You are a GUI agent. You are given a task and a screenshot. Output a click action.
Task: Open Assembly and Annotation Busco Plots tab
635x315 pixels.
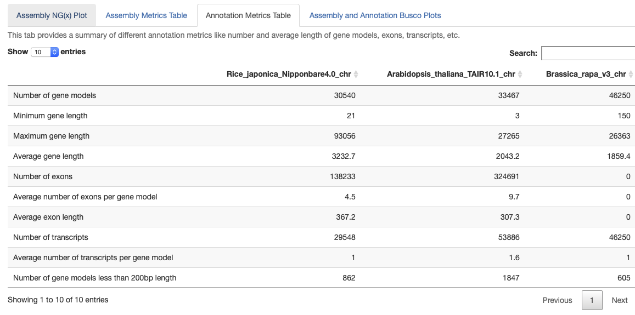375,15
